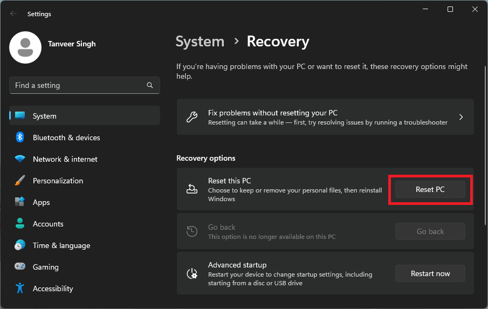The image size is (488, 309).
Task: Open Accessibility settings
Action: tap(85, 289)
